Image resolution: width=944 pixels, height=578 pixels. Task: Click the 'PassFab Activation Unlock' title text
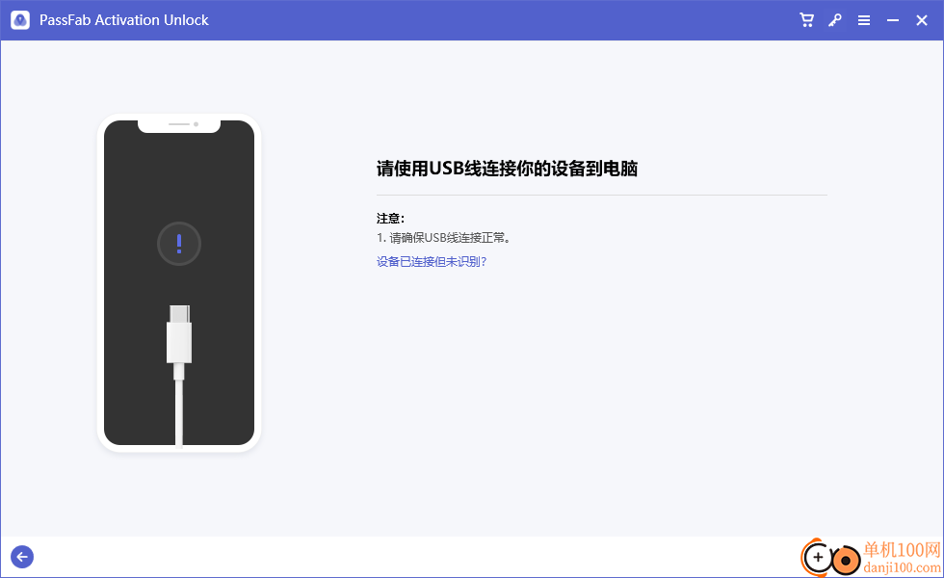(124, 20)
